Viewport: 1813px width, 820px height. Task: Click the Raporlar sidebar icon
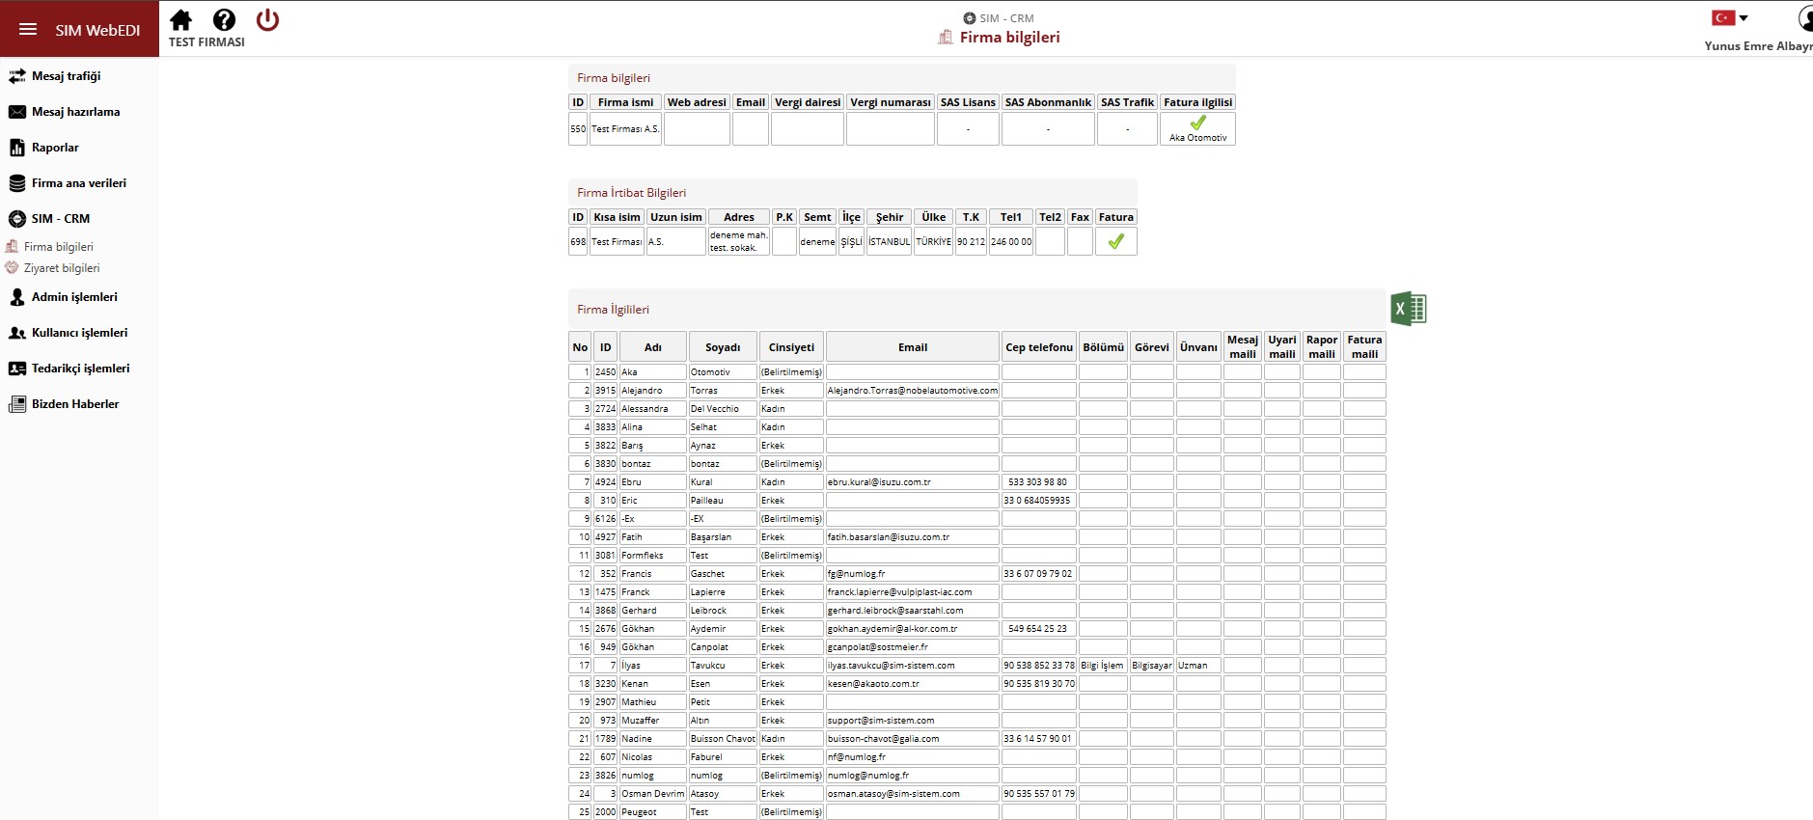(x=16, y=148)
